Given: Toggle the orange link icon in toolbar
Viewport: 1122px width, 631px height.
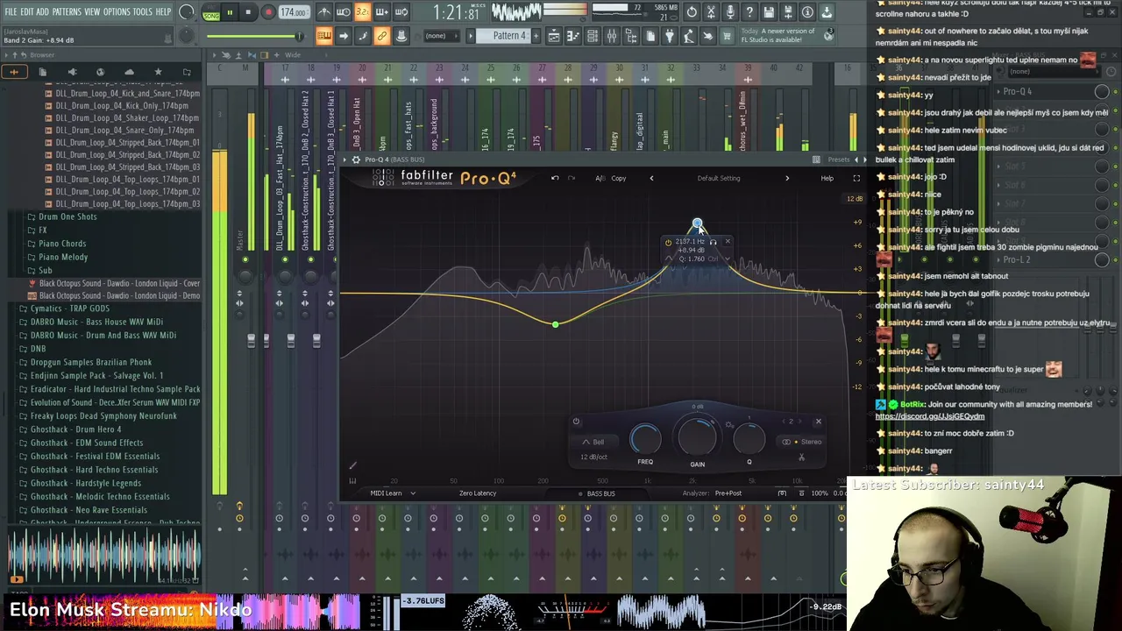Looking at the screenshot, I should [382, 36].
